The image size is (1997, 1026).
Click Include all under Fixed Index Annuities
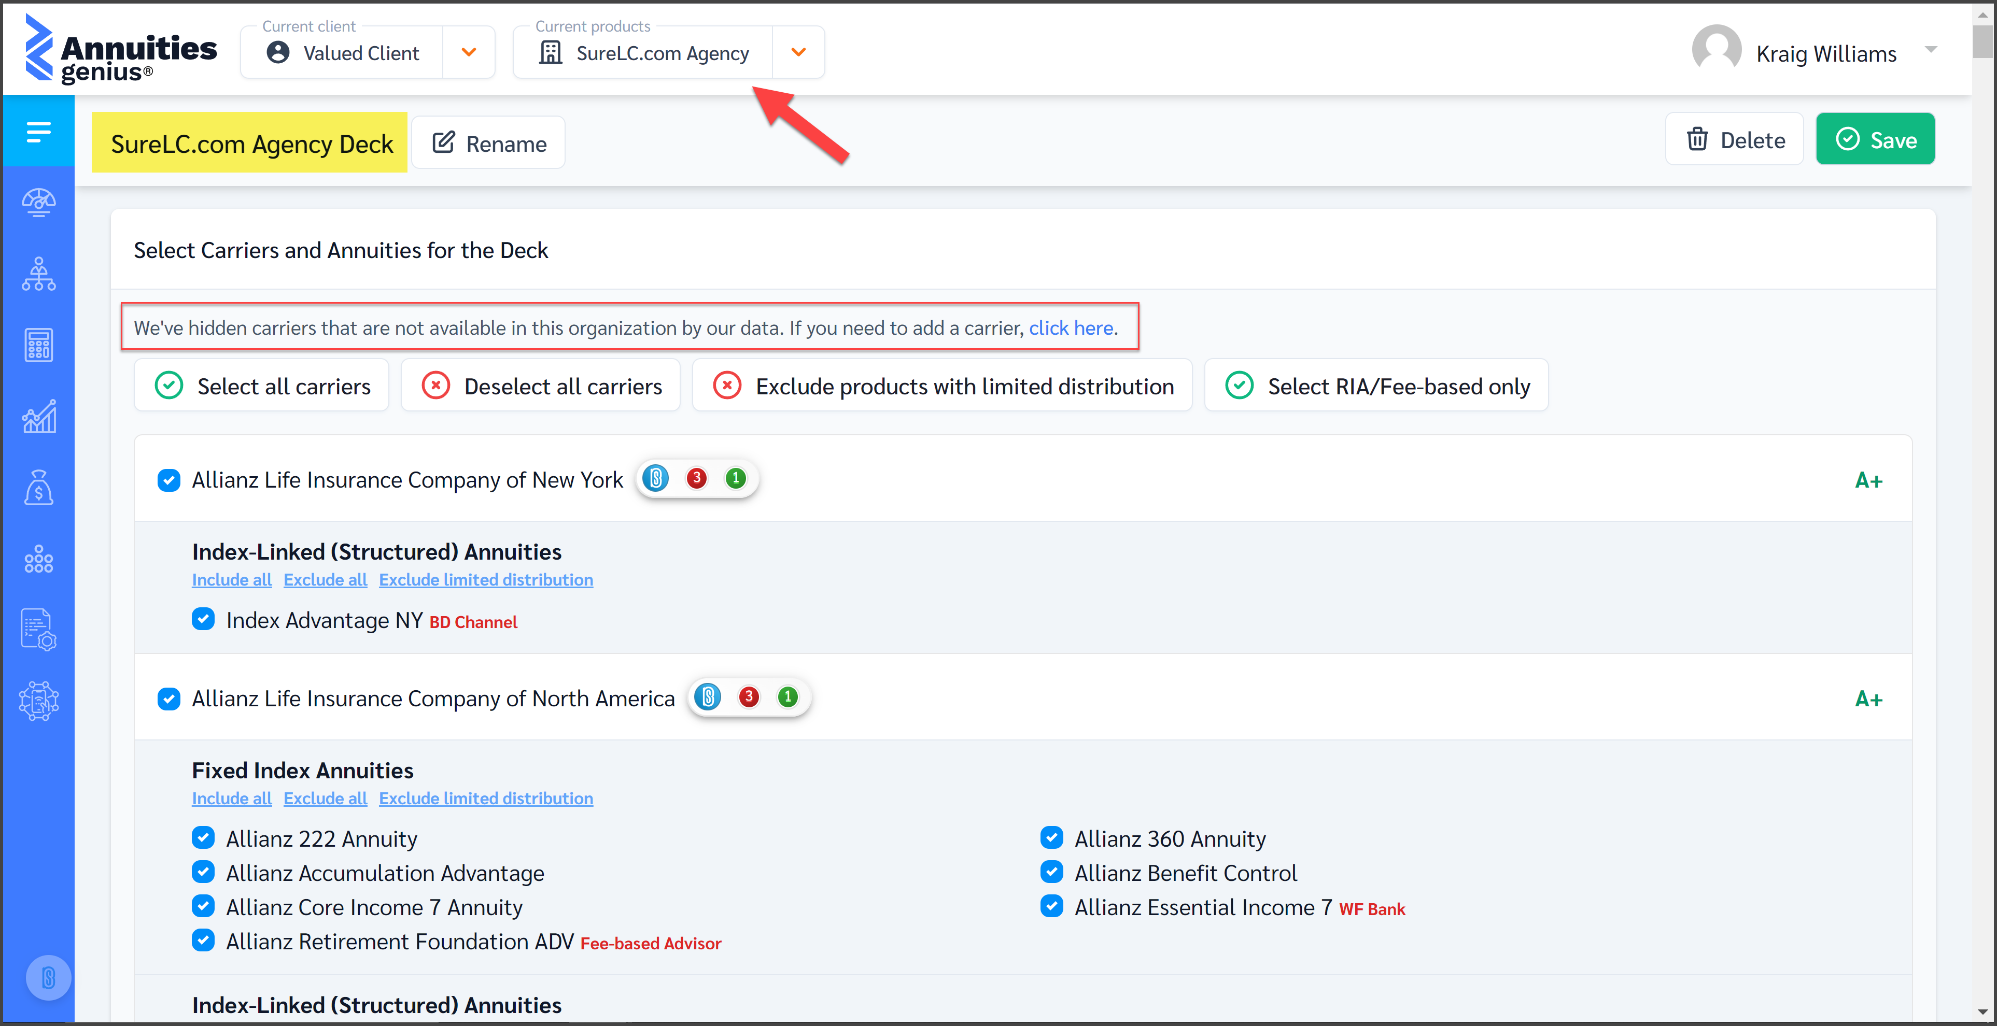tap(232, 798)
